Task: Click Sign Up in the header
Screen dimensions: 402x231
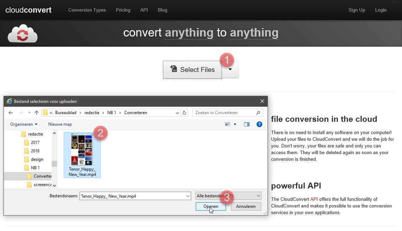Action: point(357,10)
